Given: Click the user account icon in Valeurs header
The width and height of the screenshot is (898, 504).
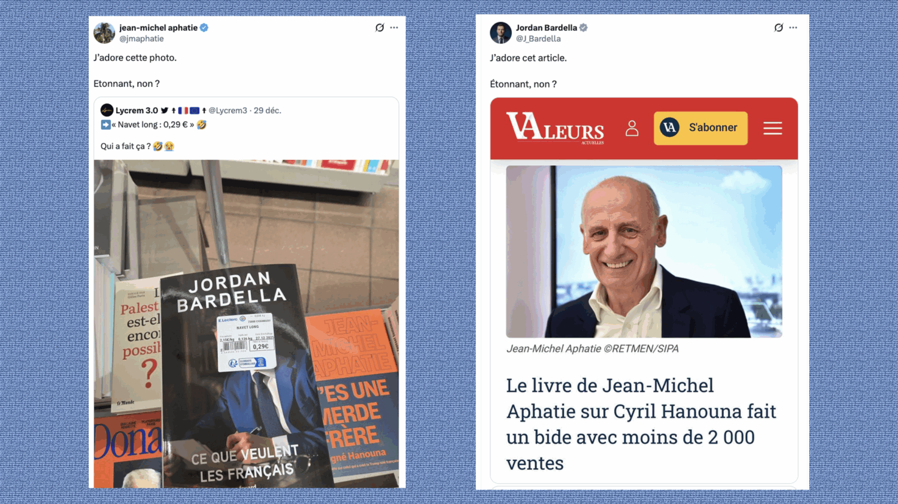Looking at the screenshot, I should pyautogui.click(x=632, y=128).
